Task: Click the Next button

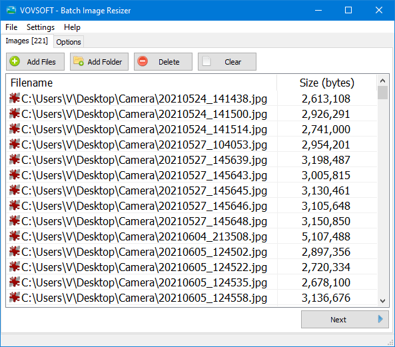Action: click(344, 319)
